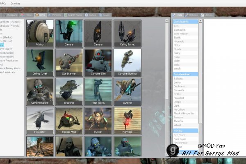The height and width of the screenshot is (164, 246).
Task: Pick the Button tool under Construction
Action: tap(185, 82)
